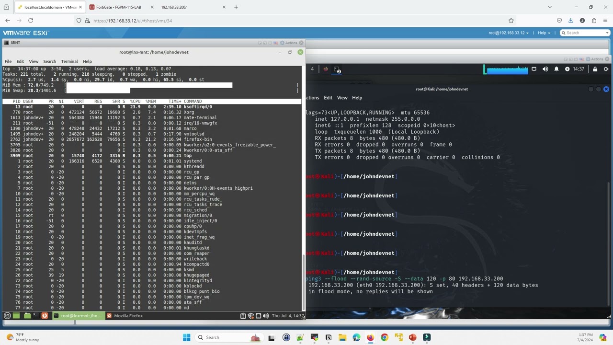The image size is (613, 345).
Task: Open a new Firefox tab
Action: (236, 7)
